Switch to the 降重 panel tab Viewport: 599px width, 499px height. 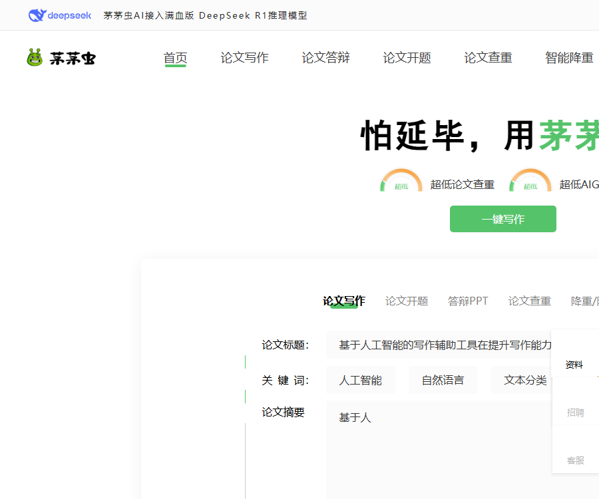pos(584,301)
